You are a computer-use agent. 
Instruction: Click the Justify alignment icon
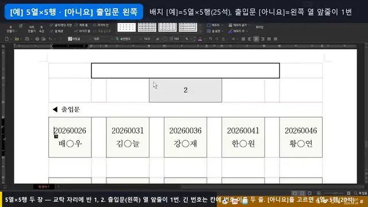point(243,39)
